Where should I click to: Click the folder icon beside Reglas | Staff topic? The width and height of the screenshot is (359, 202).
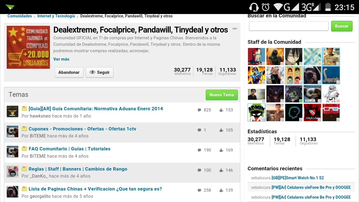24,169
